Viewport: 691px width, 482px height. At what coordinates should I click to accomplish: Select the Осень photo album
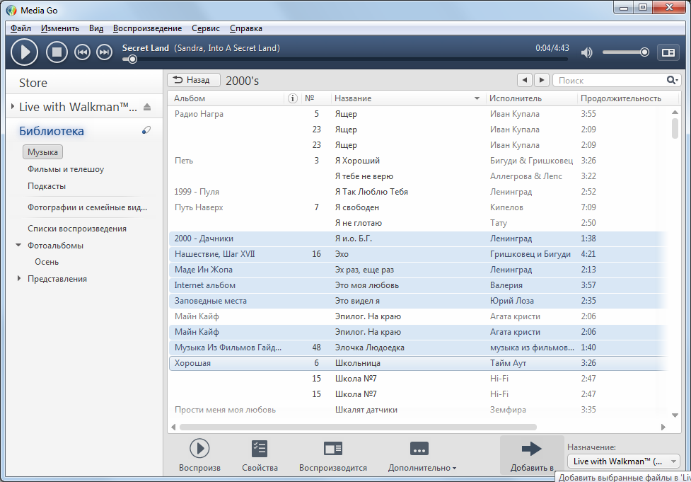click(47, 262)
